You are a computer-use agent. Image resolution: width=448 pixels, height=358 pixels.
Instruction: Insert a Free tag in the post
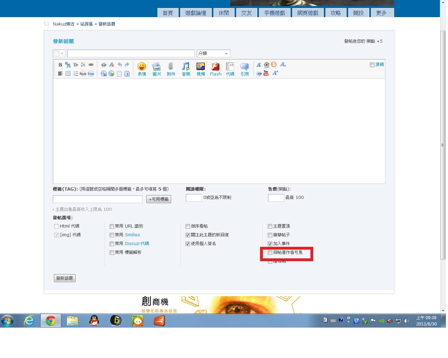coord(91,73)
